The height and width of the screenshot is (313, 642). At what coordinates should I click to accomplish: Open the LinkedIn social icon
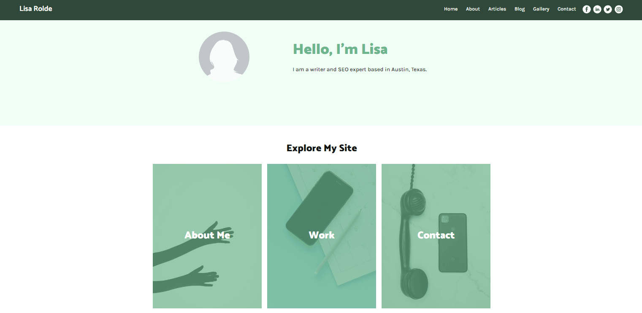coord(597,9)
